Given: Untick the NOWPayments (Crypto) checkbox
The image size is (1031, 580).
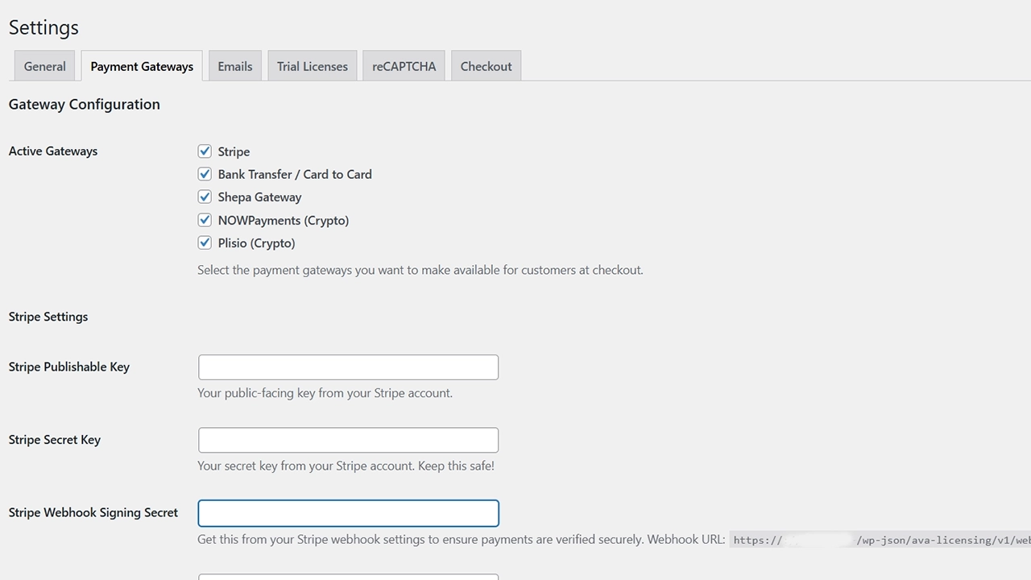Looking at the screenshot, I should (205, 220).
